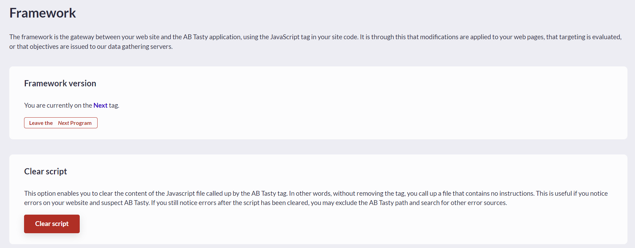The height and width of the screenshot is (248, 635).
Task: Click the Clear script section heading
Action: 45,172
